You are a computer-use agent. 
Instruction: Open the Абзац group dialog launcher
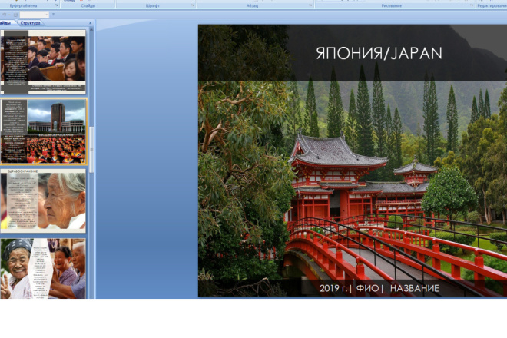point(311,5)
